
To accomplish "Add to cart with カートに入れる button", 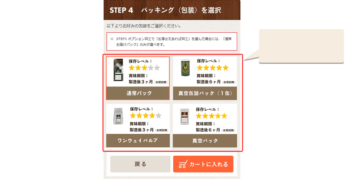I will [x=203, y=164].
